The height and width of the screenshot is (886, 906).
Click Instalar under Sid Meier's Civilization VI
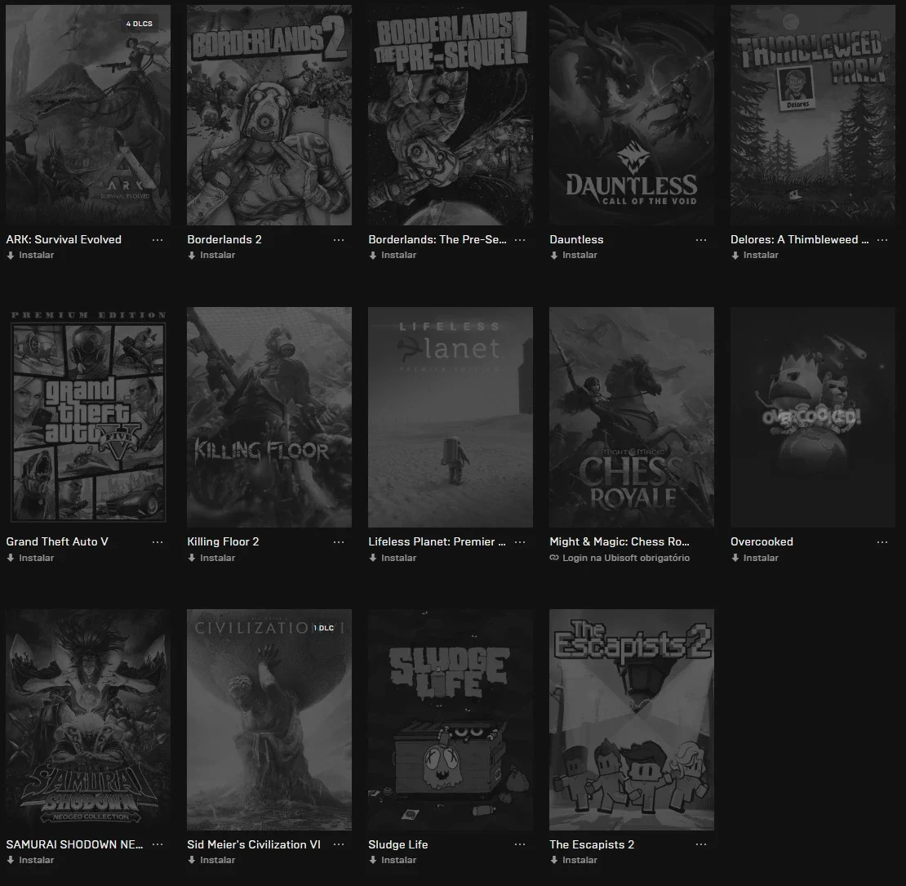[211, 860]
